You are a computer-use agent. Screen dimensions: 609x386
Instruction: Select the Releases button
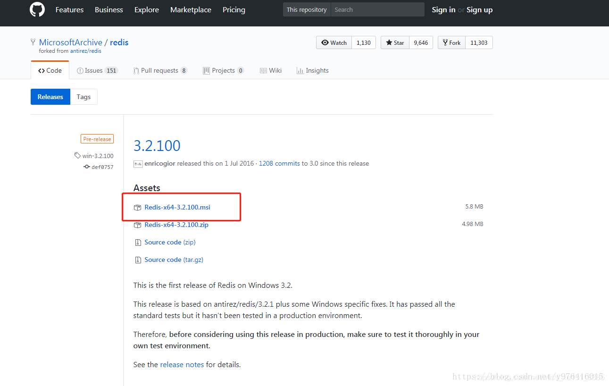pos(50,97)
